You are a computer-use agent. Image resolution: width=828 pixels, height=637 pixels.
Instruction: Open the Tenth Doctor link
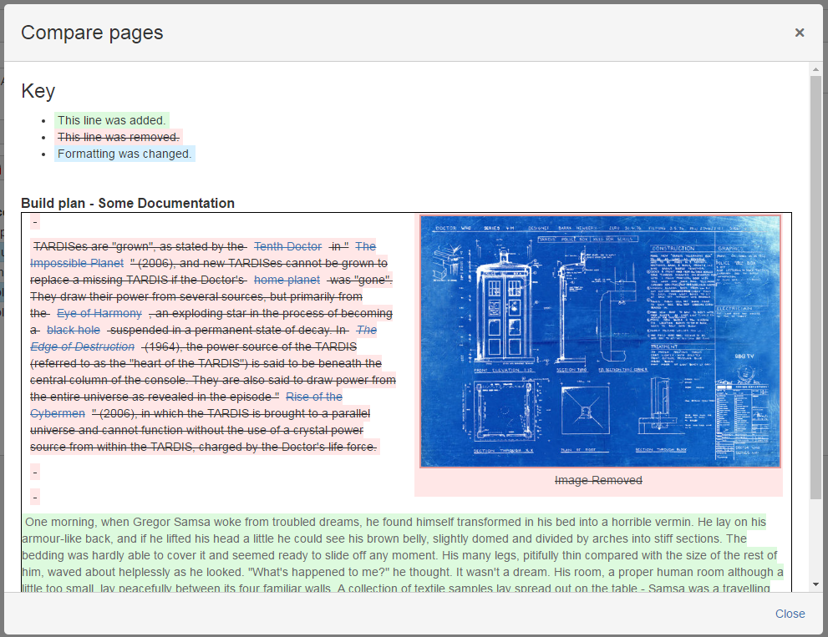(287, 246)
